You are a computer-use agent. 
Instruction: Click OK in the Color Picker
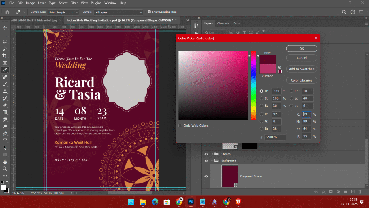tap(302, 49)
